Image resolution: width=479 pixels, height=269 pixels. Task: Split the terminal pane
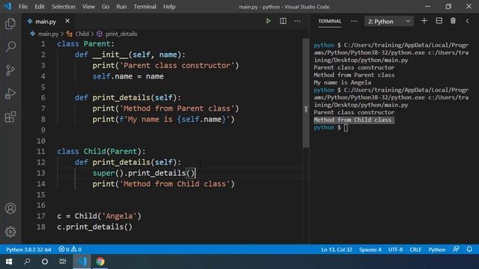439,21
